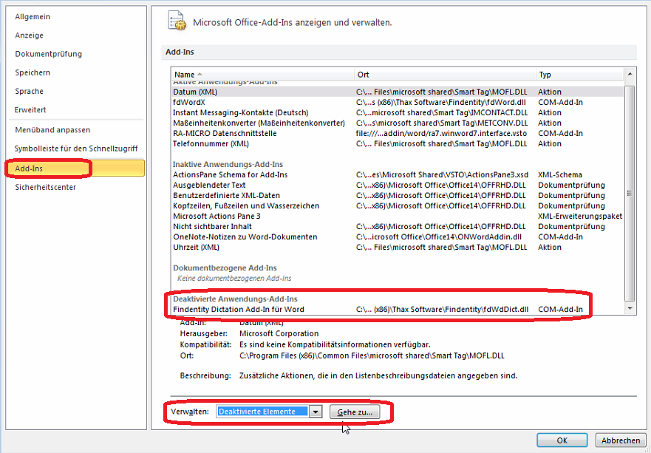Select the Uhrzeit (XML) add-in row
Viewport: 651px width, 453px height.
coord(398,248)
